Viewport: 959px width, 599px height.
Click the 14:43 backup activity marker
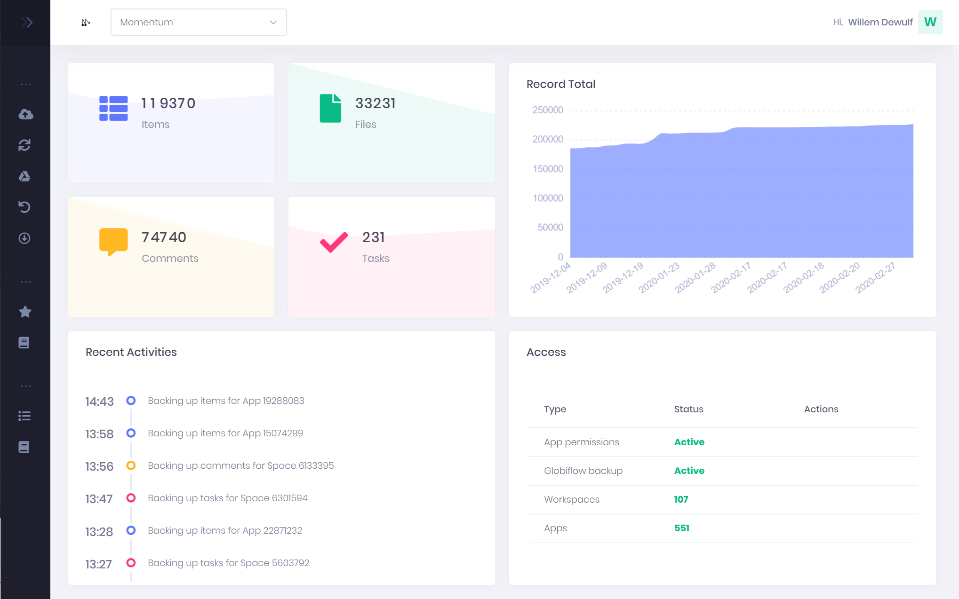coord(131,401)
